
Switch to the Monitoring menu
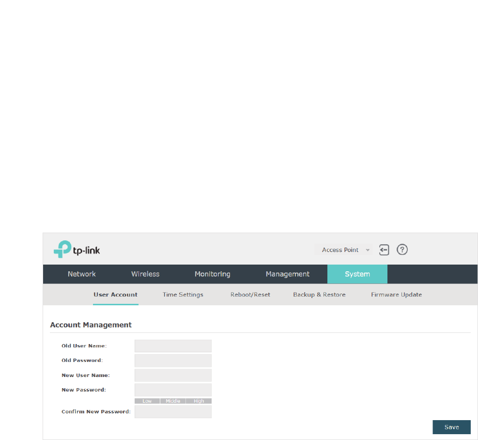[213, 274]
